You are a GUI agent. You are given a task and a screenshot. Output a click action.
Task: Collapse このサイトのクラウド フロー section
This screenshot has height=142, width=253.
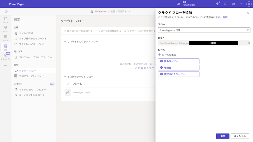(65, 42)
